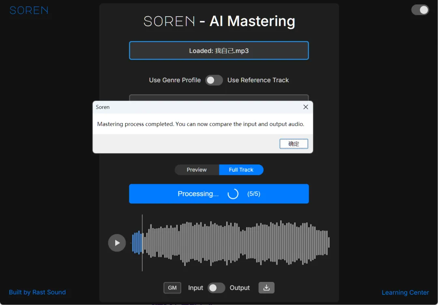The width and height of the screenshot is (438, 305).
Task: Click the Loaded: 我自己.mp3 file box
Action: click(x=219, y=51)
